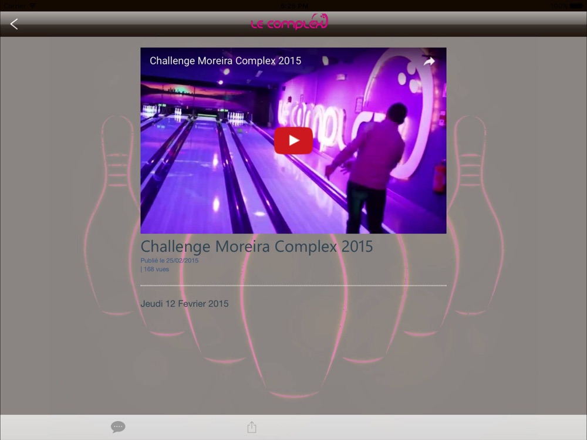The width and height of the screenshot is (587, 440).
Task: Tap the Wi-Fi icon in status bar
Action: point(32,6)
